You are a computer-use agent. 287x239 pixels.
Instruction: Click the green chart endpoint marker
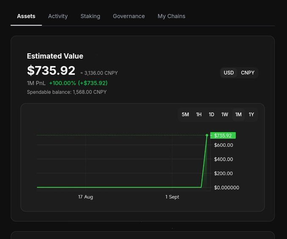(x=207, y=135)
